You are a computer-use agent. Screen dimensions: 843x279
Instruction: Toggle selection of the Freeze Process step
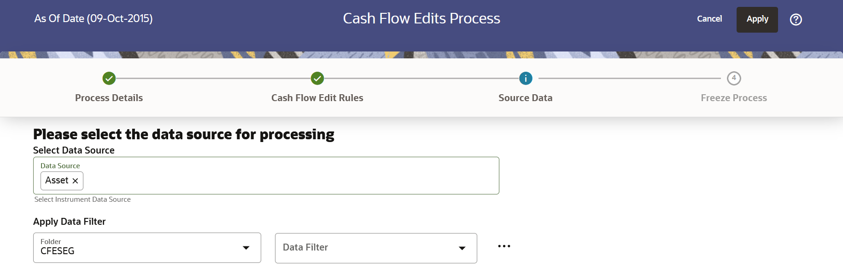pos(733,78)
